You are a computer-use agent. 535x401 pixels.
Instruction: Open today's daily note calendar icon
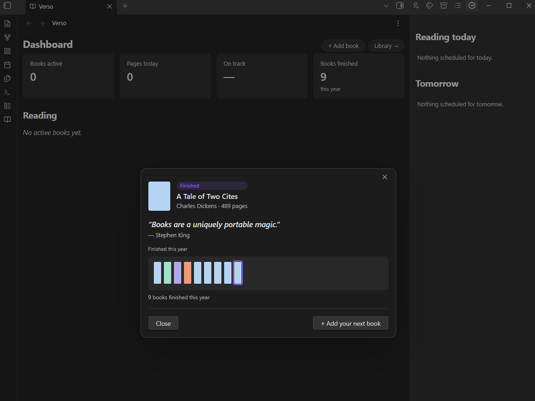click(x=7, y=65)
